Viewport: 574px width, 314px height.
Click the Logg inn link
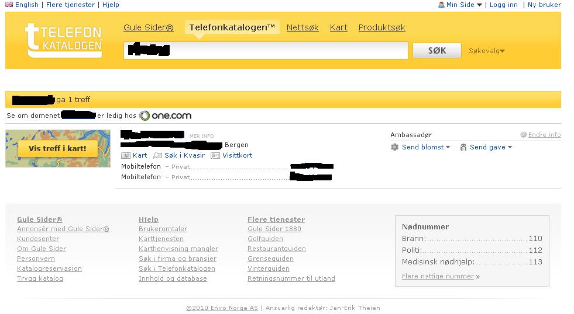coord(504,5)
